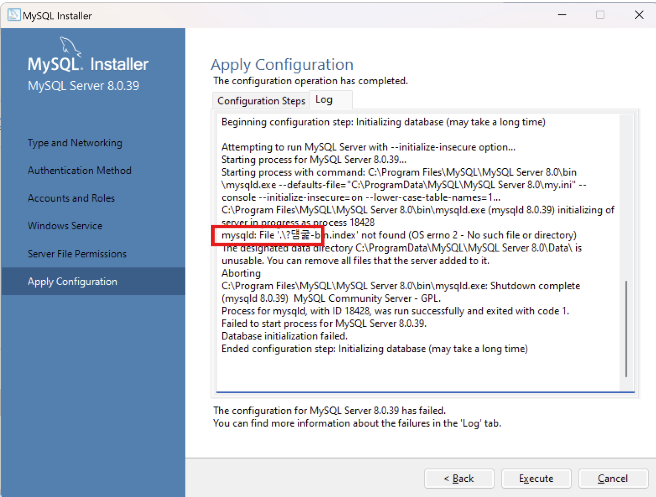Switch to the Configuration Steps tab
This screenshot has width=656, height=497.
pos(261,101)
